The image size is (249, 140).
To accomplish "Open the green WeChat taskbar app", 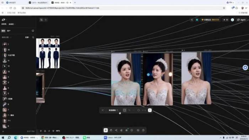I will click(86, 138).
